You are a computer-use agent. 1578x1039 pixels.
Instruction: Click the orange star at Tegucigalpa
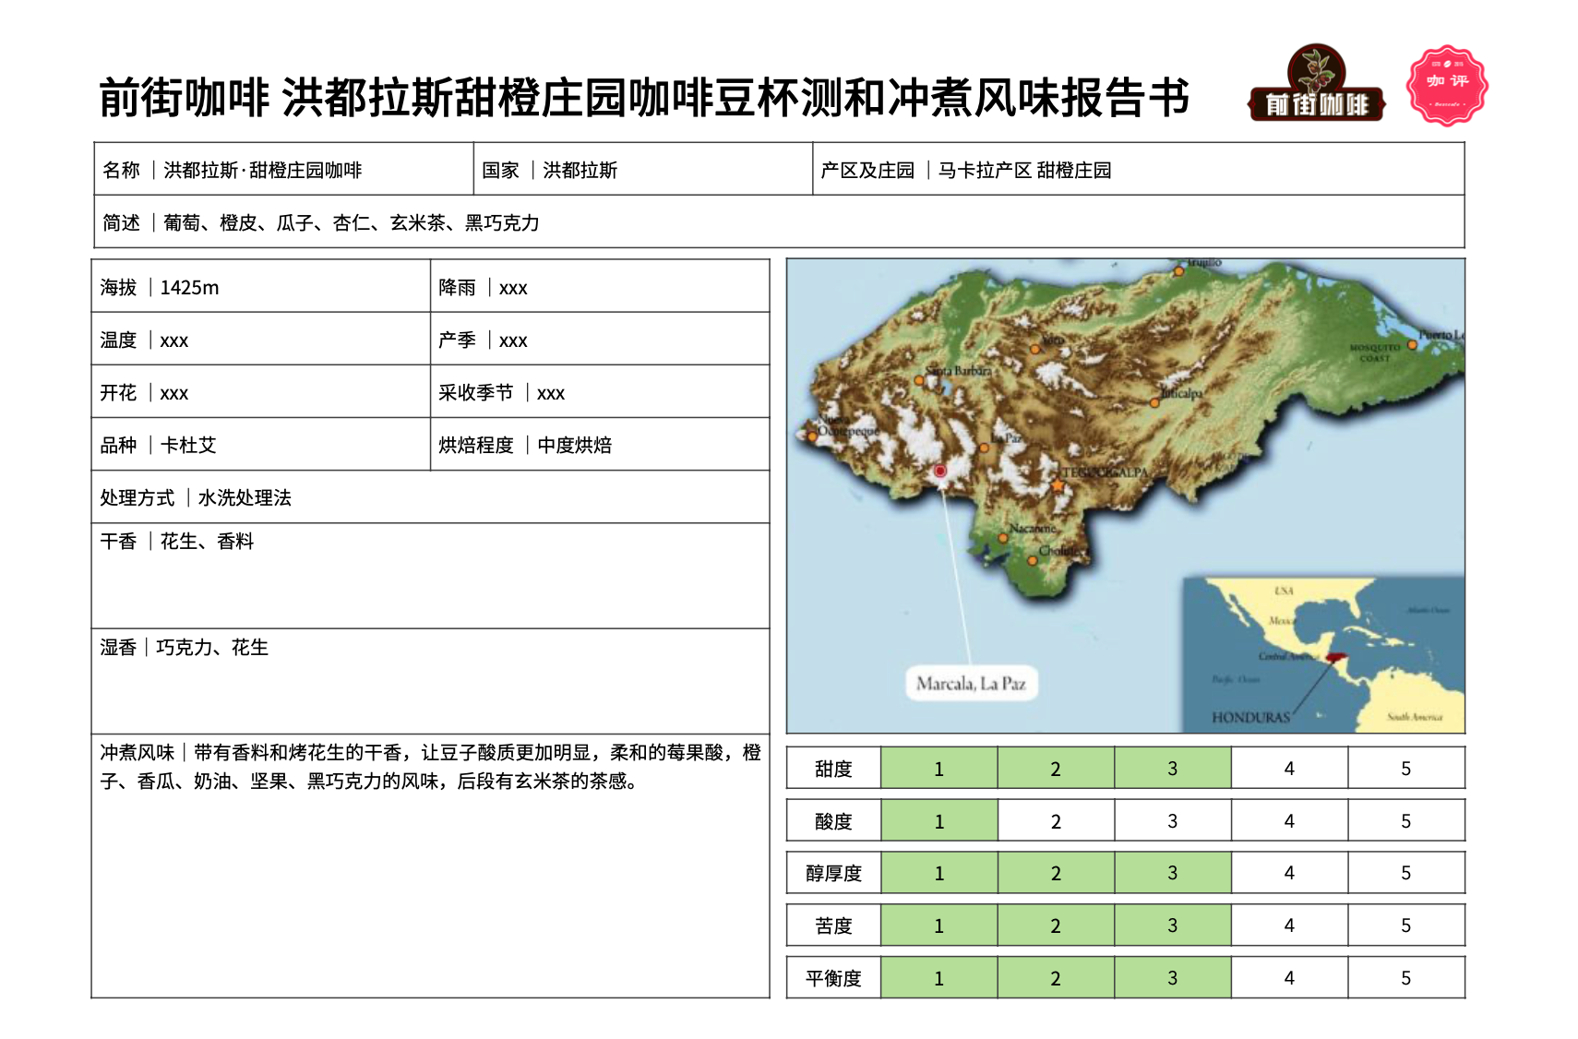[x=1058, y=484]
